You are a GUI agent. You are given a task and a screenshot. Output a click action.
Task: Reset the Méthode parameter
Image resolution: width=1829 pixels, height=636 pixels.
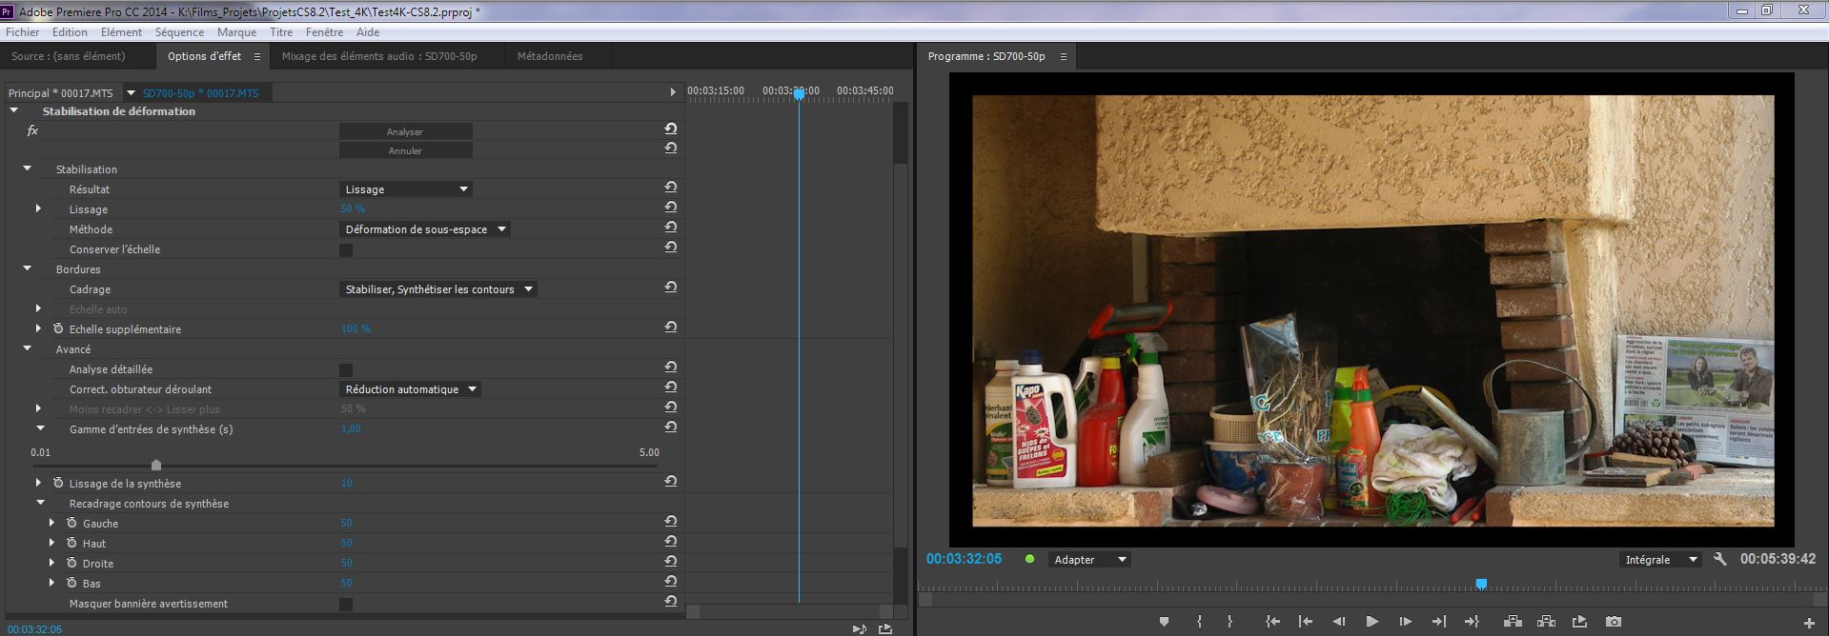click(x=671, y=228)
